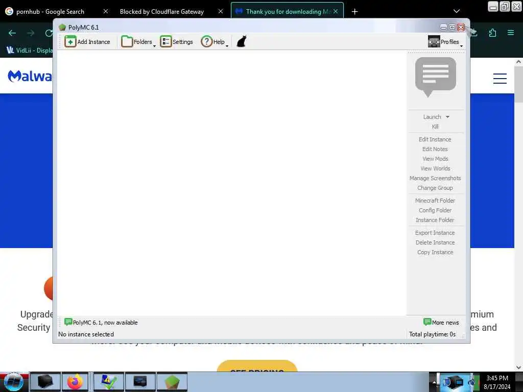Image resolution: width=523 pixels, height=392 pixels.
Task: Open the Profiles account dropdown
Action: [445, 42]
